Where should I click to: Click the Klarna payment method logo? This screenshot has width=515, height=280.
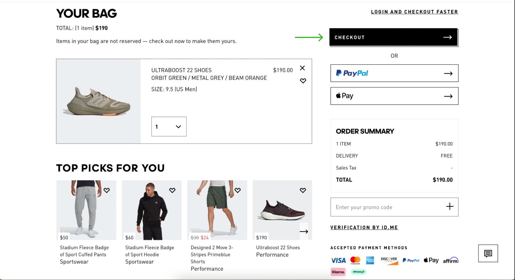[x=338, y=272]
